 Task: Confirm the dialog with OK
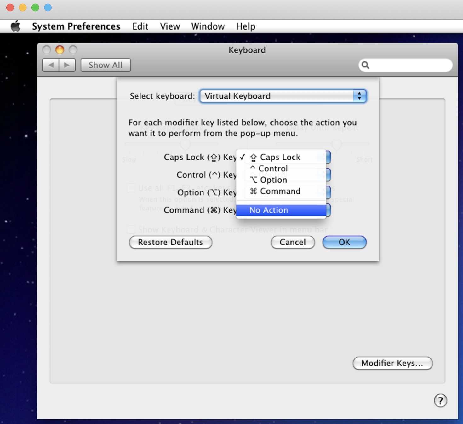click(x=344, y=242)
